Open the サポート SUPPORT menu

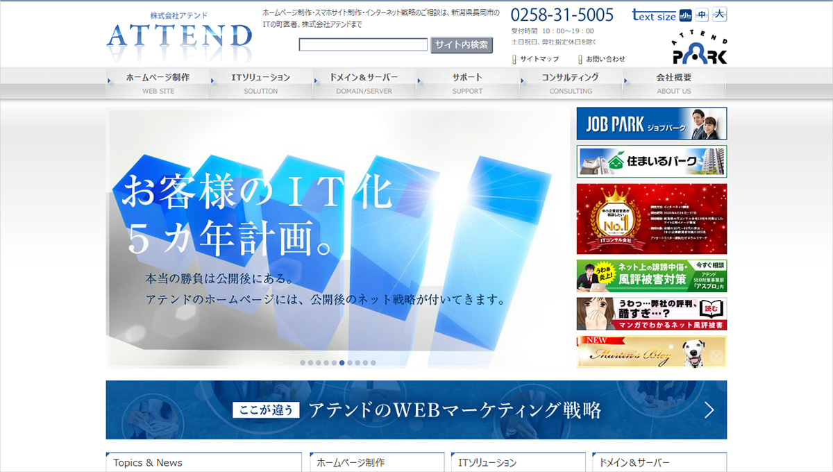(467, 83)
